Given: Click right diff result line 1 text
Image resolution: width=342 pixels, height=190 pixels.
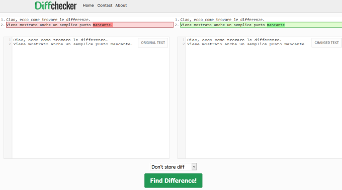Looking at the screenshot, I should pos(222,20).
